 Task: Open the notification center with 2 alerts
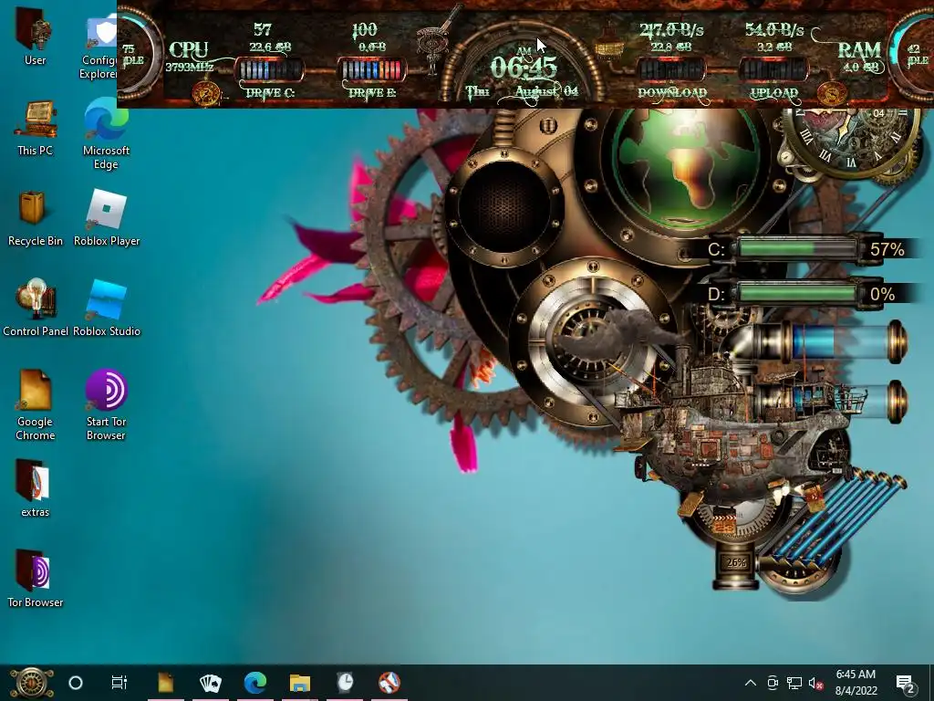click(x=906, y=684)
